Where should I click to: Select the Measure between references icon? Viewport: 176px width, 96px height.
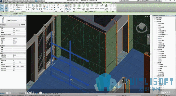pyautogui.click(x=61, y=6)
